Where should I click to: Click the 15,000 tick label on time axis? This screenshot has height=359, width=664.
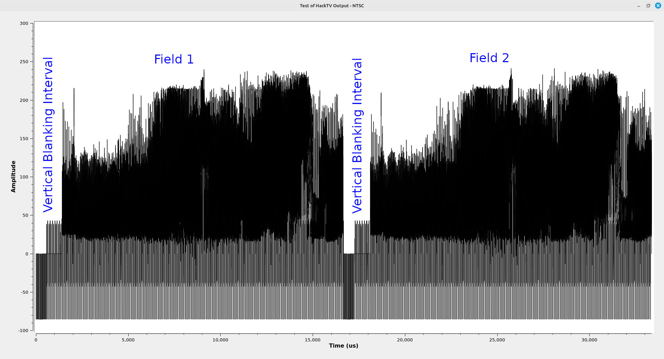[x=313, y=340]
